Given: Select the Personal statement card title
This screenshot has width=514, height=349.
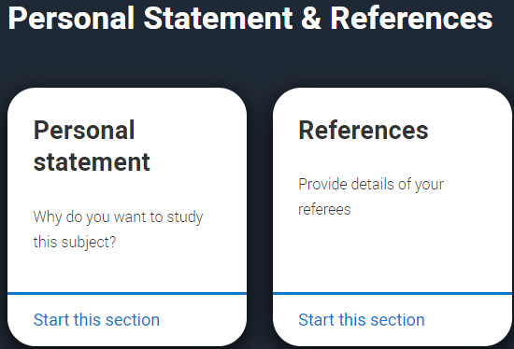Looking at the screenshot, I should pos(92,146).
